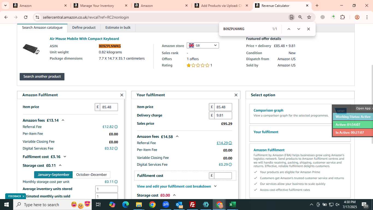
Task: Click the Open App overlay button
Action: tap(364, 108)
